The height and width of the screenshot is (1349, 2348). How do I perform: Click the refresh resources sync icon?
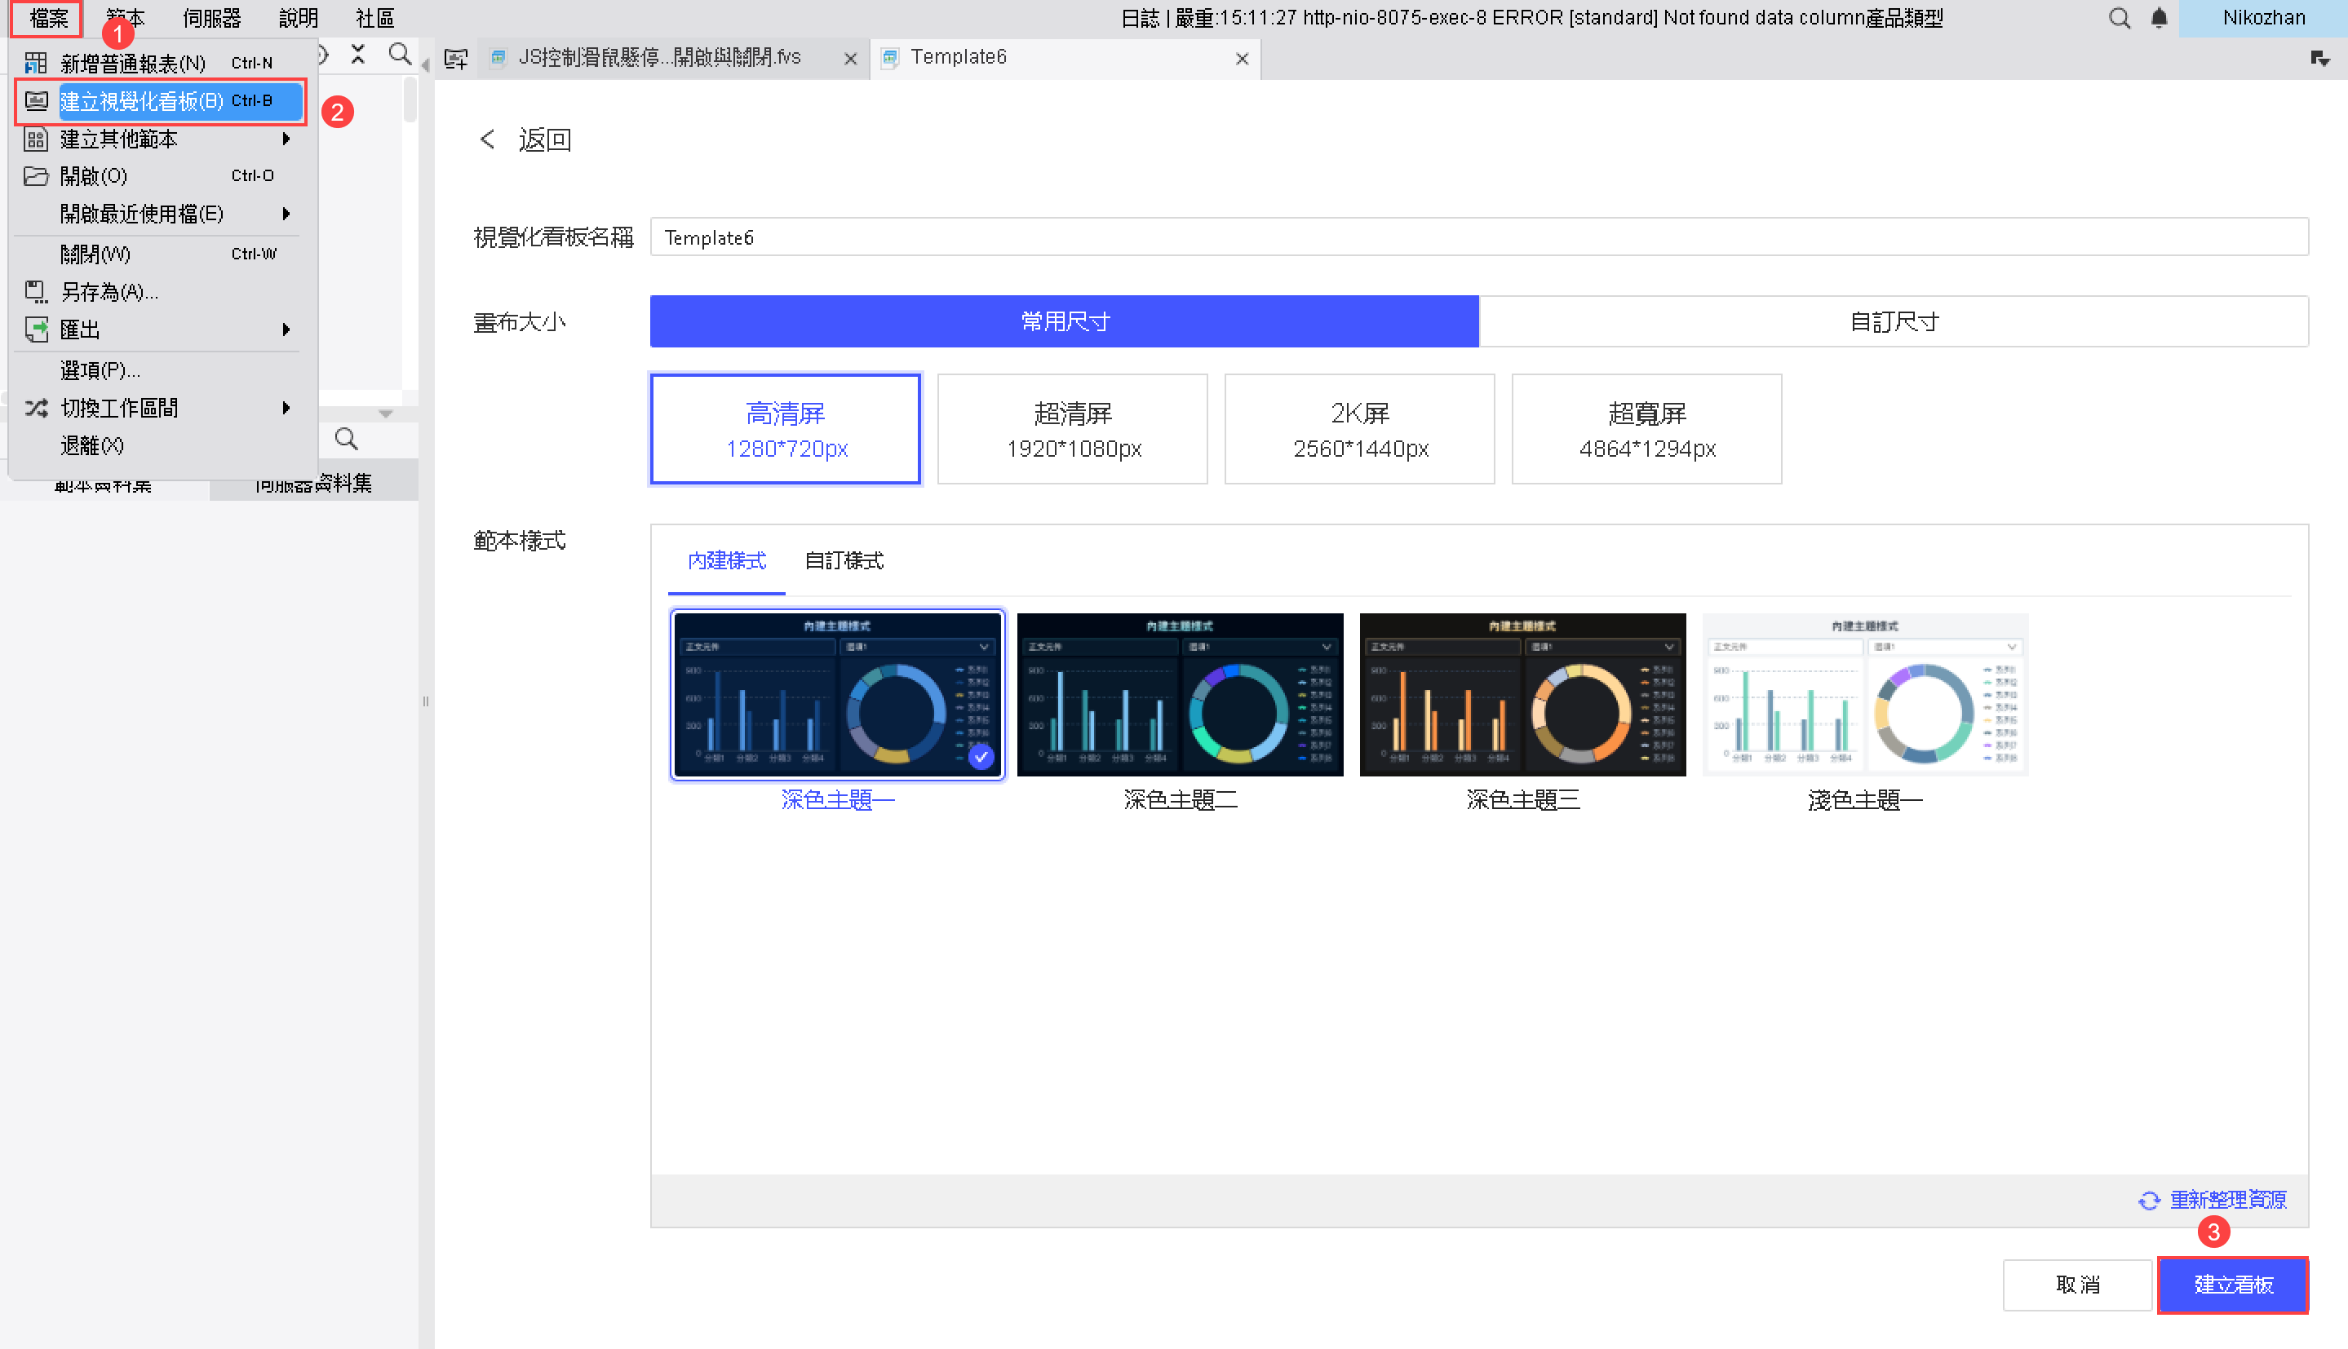coord(2149,1201)
